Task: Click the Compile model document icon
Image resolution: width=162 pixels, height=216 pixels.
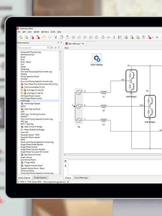Action: click(143, 37)
